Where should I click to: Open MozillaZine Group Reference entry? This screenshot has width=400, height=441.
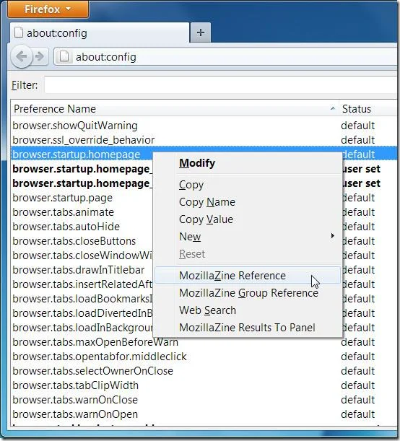[248, 293]
